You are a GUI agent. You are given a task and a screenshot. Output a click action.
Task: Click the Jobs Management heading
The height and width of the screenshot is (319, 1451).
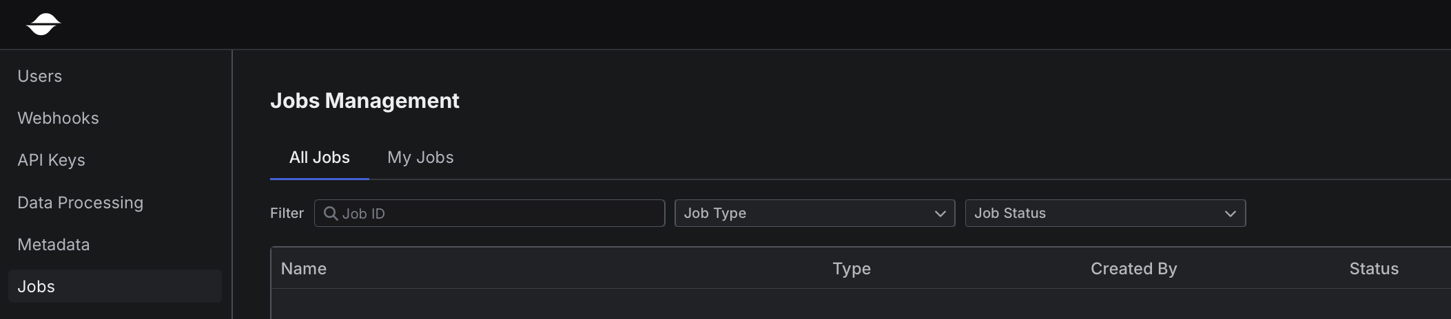point(364,101)
